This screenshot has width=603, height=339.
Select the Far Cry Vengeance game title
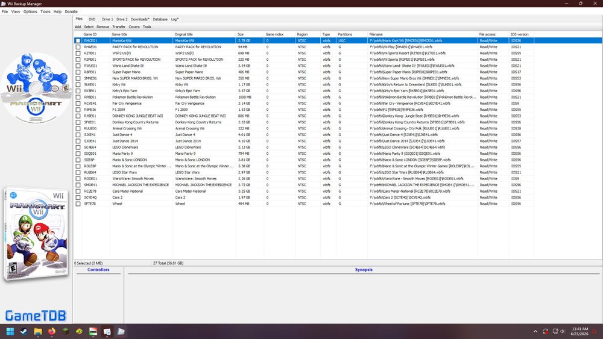tap(127, 104)
